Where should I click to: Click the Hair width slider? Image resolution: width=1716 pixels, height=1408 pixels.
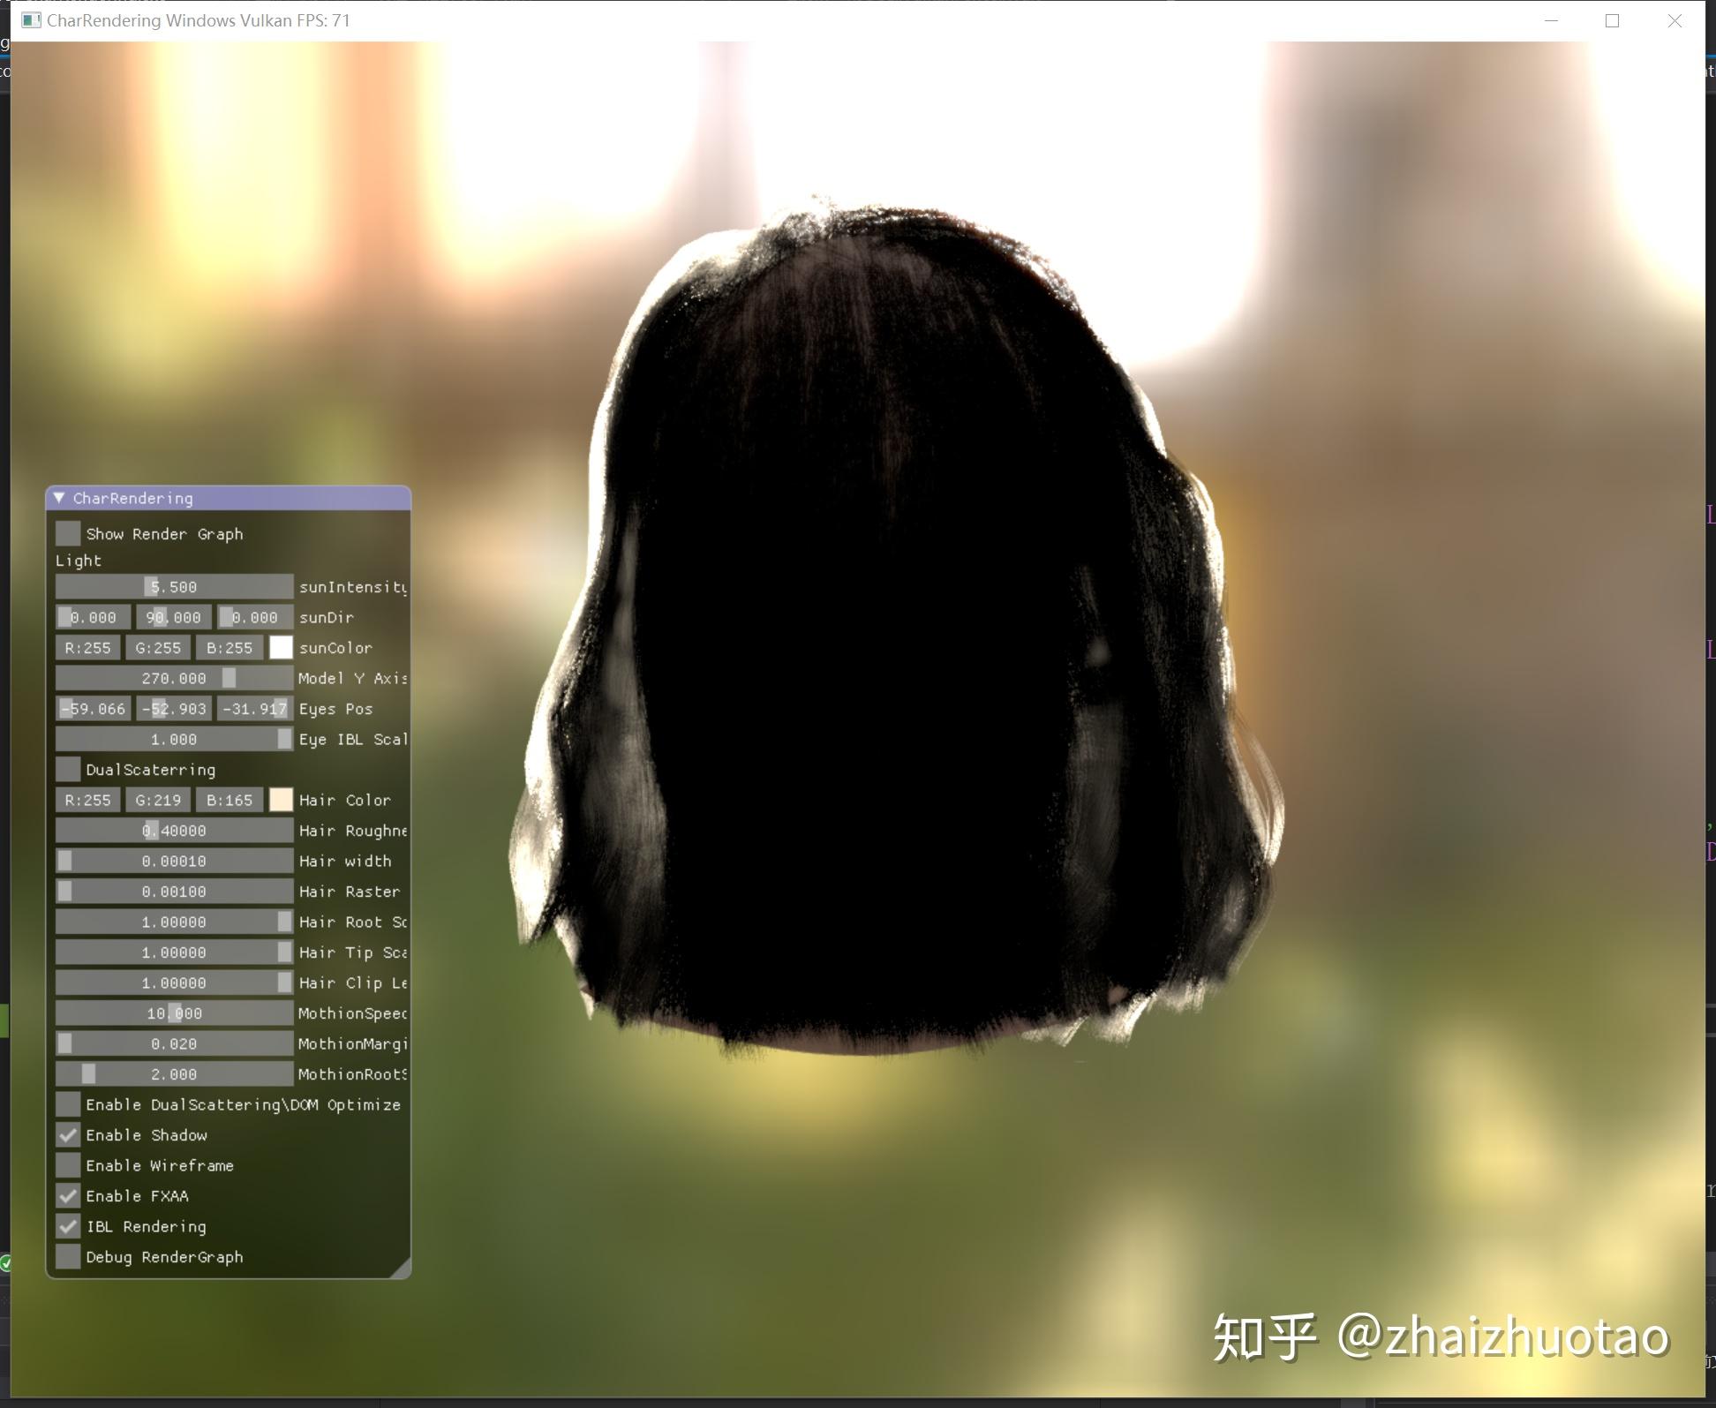click(173, 861)
